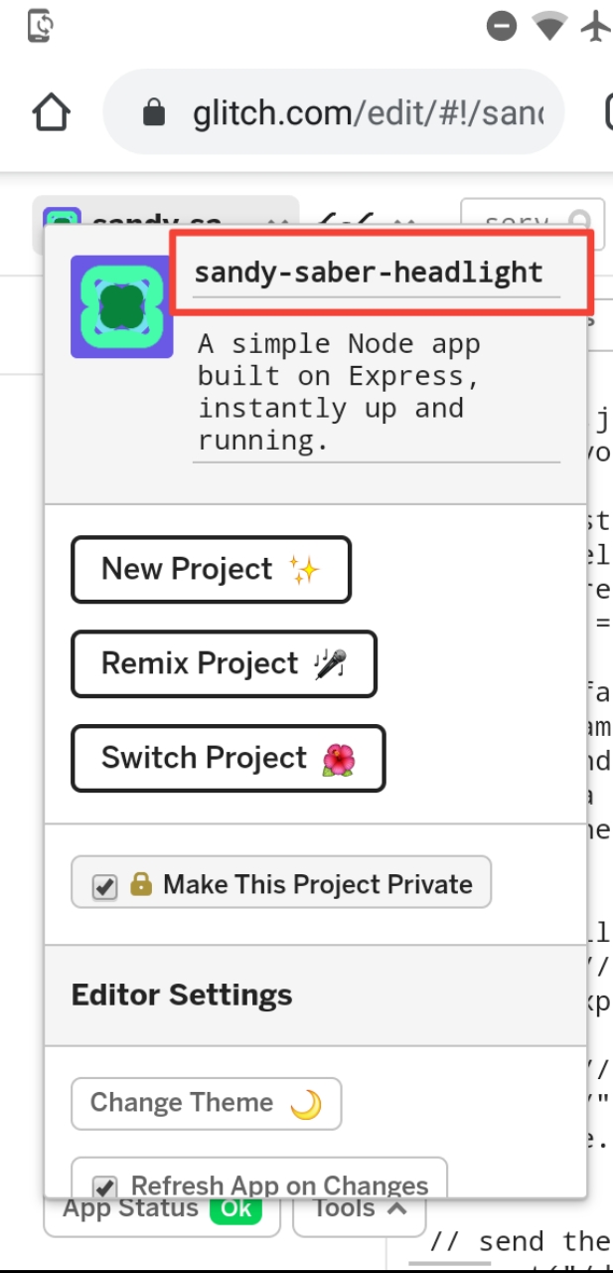This screenshot has width=613, height=1273.
Task: Collapse the Tools panel with its chevron
Action: point(394,1207)
